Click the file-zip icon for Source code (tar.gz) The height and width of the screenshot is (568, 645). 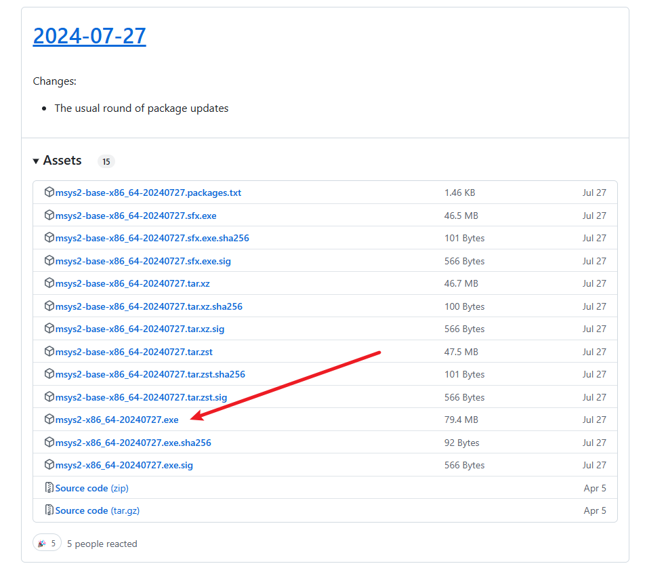tap(49, 510)
